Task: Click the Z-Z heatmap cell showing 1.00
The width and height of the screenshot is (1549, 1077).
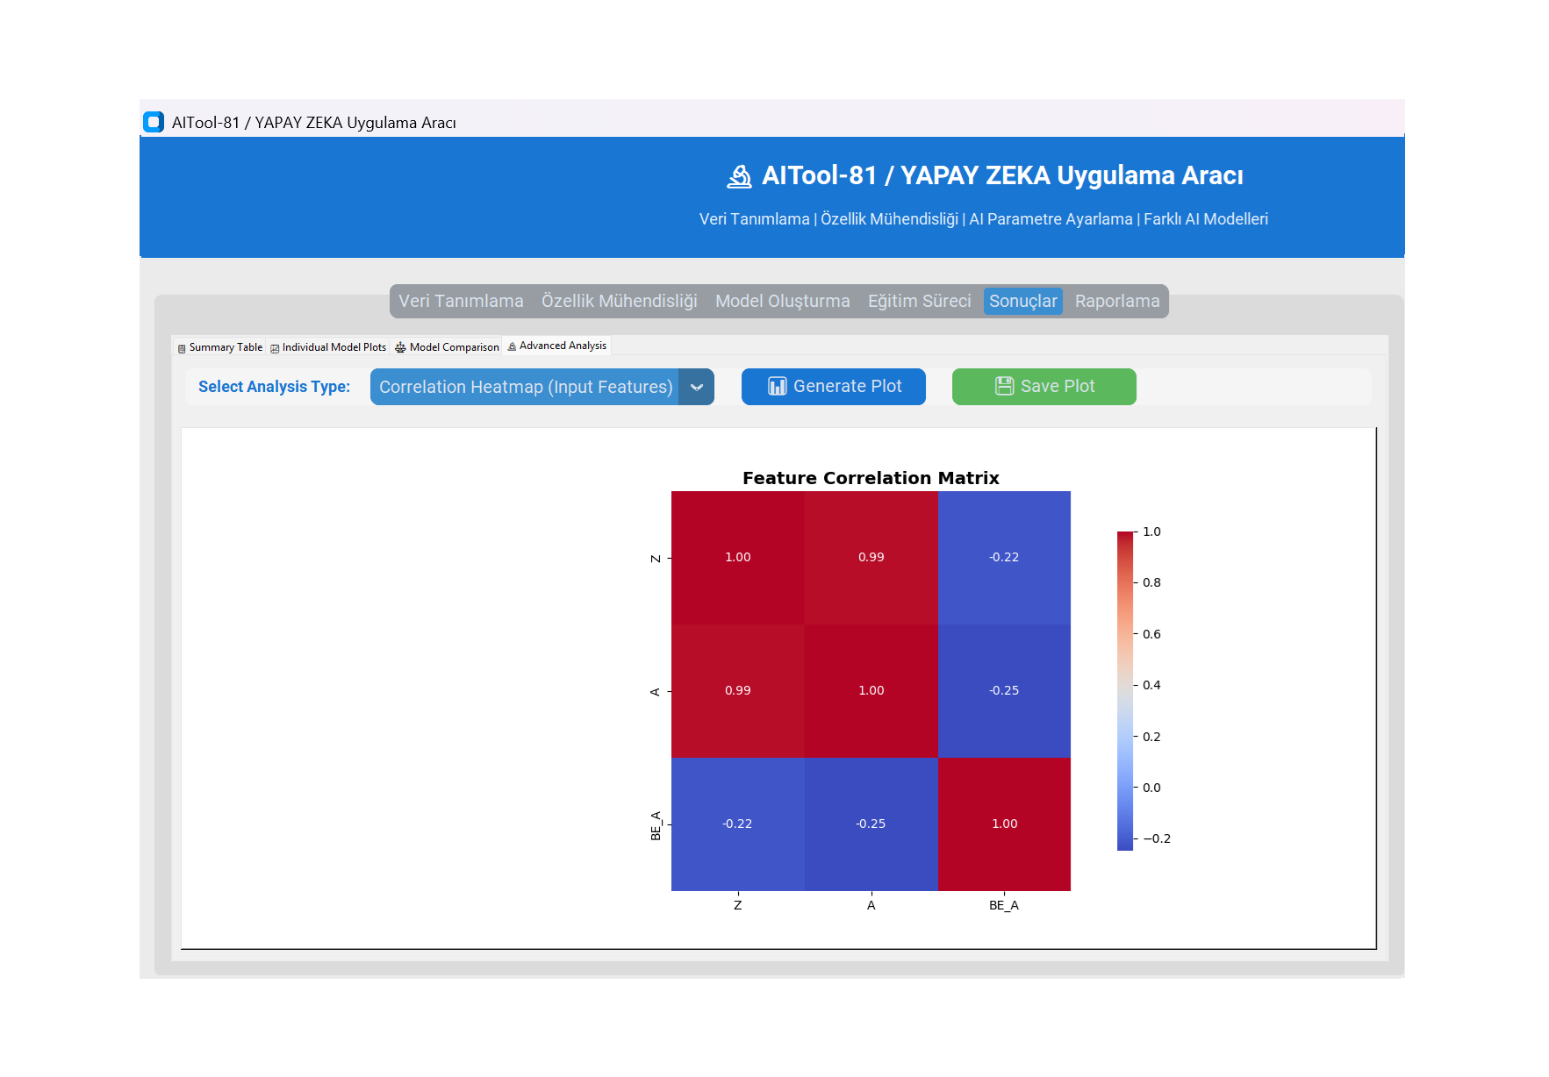Action: (x=738, y=558)
